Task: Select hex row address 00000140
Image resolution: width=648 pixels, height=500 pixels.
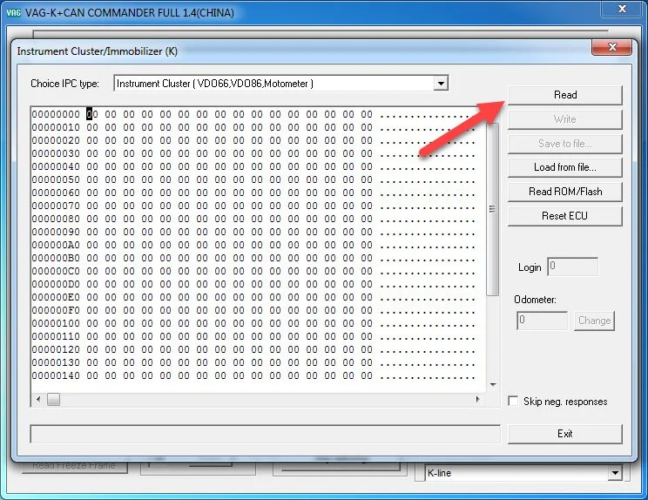Action: pos(56,375)
